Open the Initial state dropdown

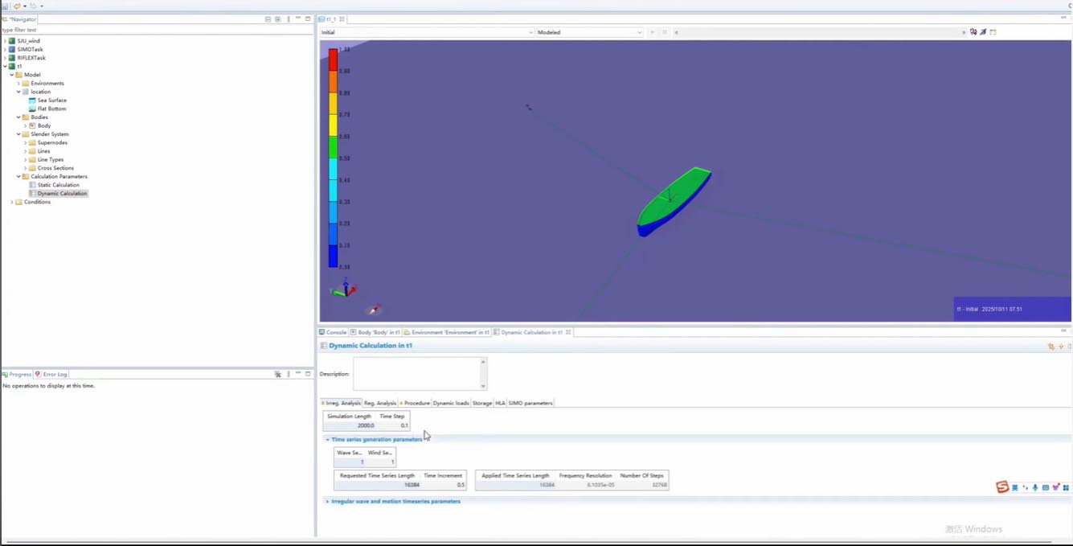point(426,32)
